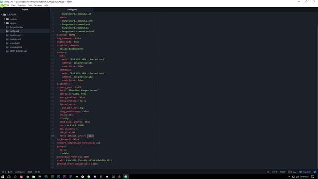Click the modules folder icon
318x179 pixels.
tap(7, 19)
